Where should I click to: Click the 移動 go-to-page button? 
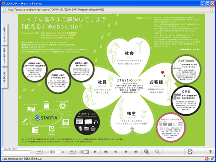pos(72,152)
